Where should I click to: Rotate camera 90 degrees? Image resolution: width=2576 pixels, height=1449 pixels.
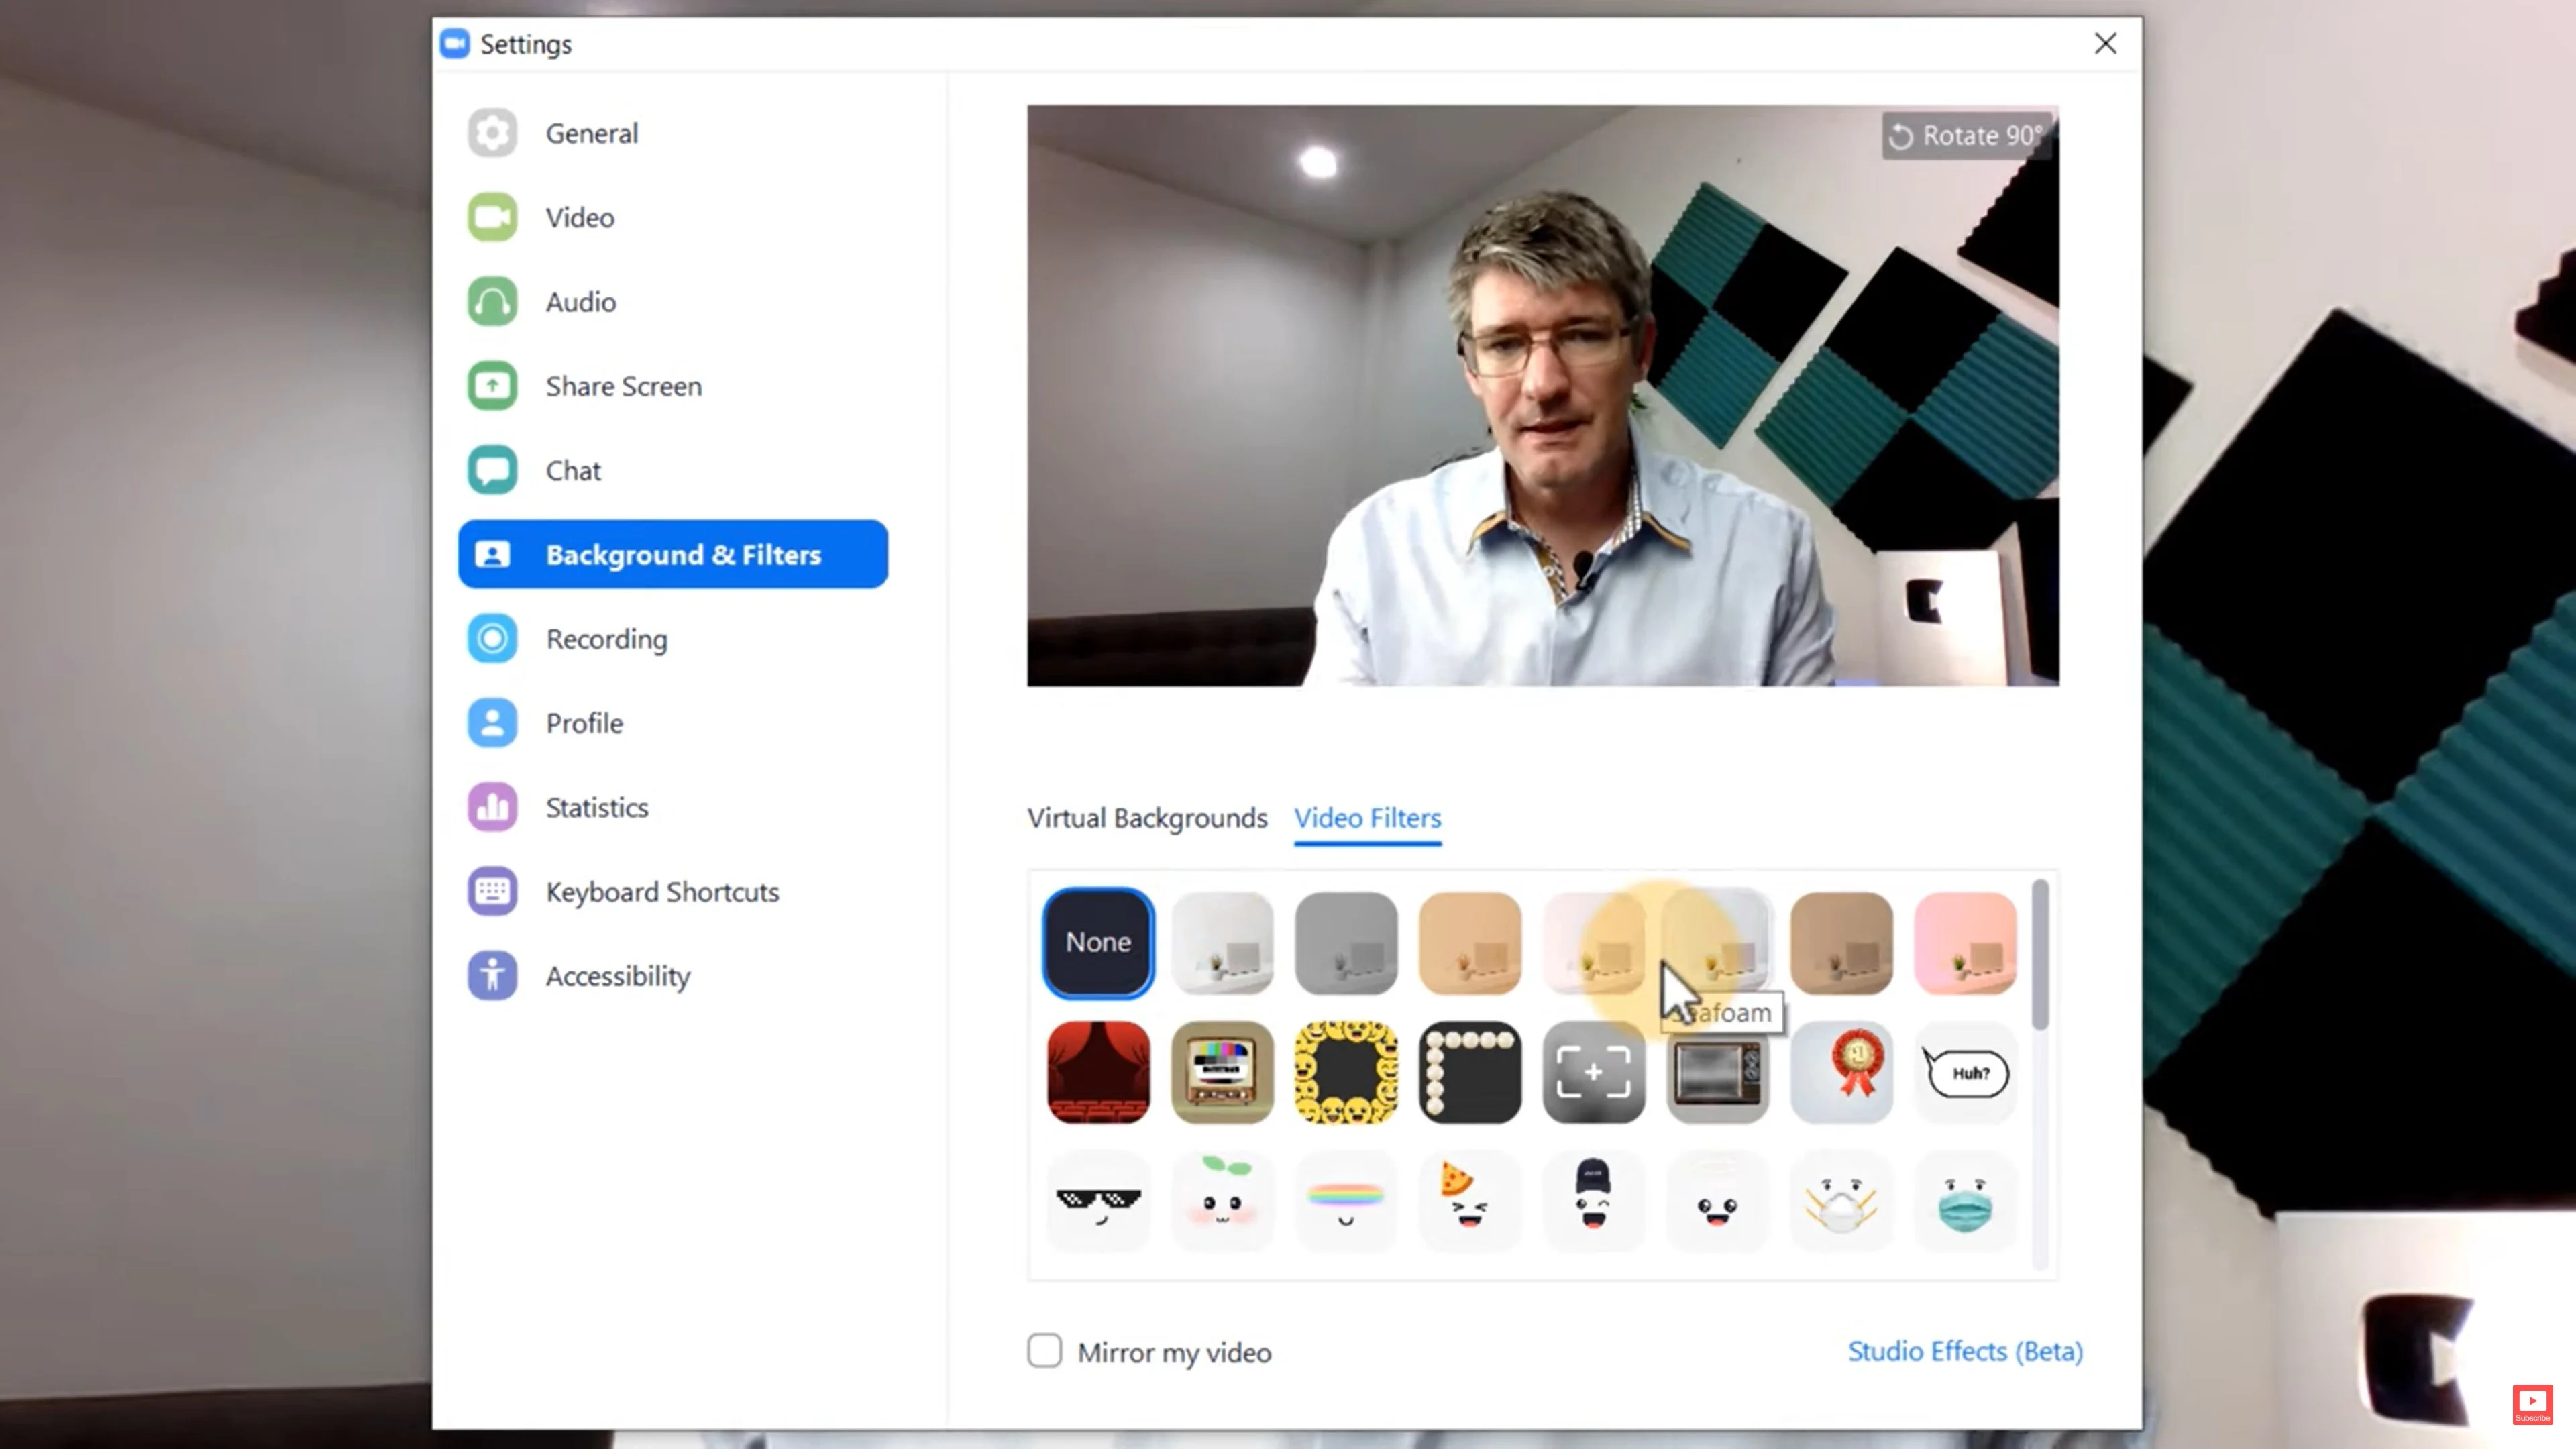1968,134
